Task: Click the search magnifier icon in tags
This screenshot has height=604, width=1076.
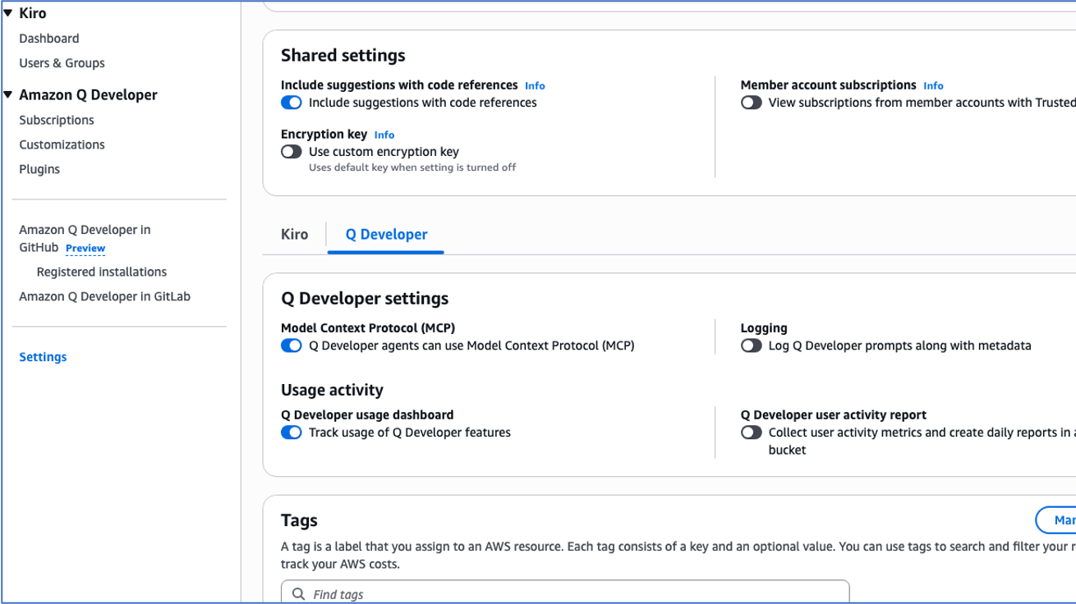Action: 299,593
